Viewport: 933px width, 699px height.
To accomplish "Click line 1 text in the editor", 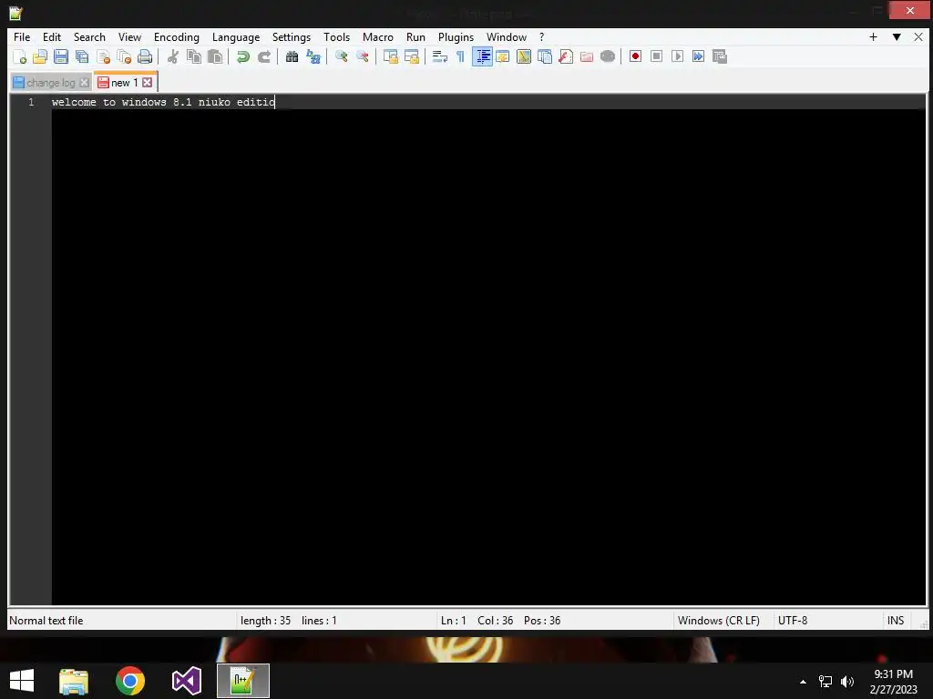I will click(x=163, y=102).
